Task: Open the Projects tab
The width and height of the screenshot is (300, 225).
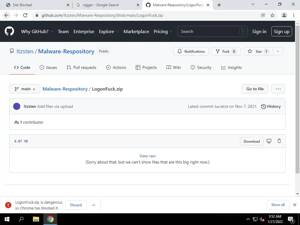Action: (x=146, y=67)
